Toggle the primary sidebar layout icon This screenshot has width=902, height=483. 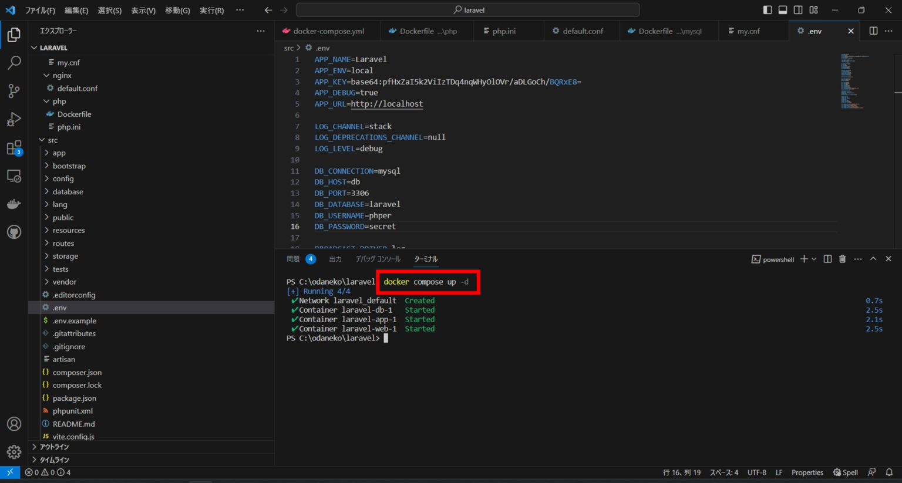click(766, 9)
